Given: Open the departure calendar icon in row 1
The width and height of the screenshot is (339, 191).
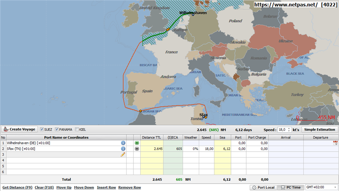Looking at the screenshot, I should click(x=335, y=143).
